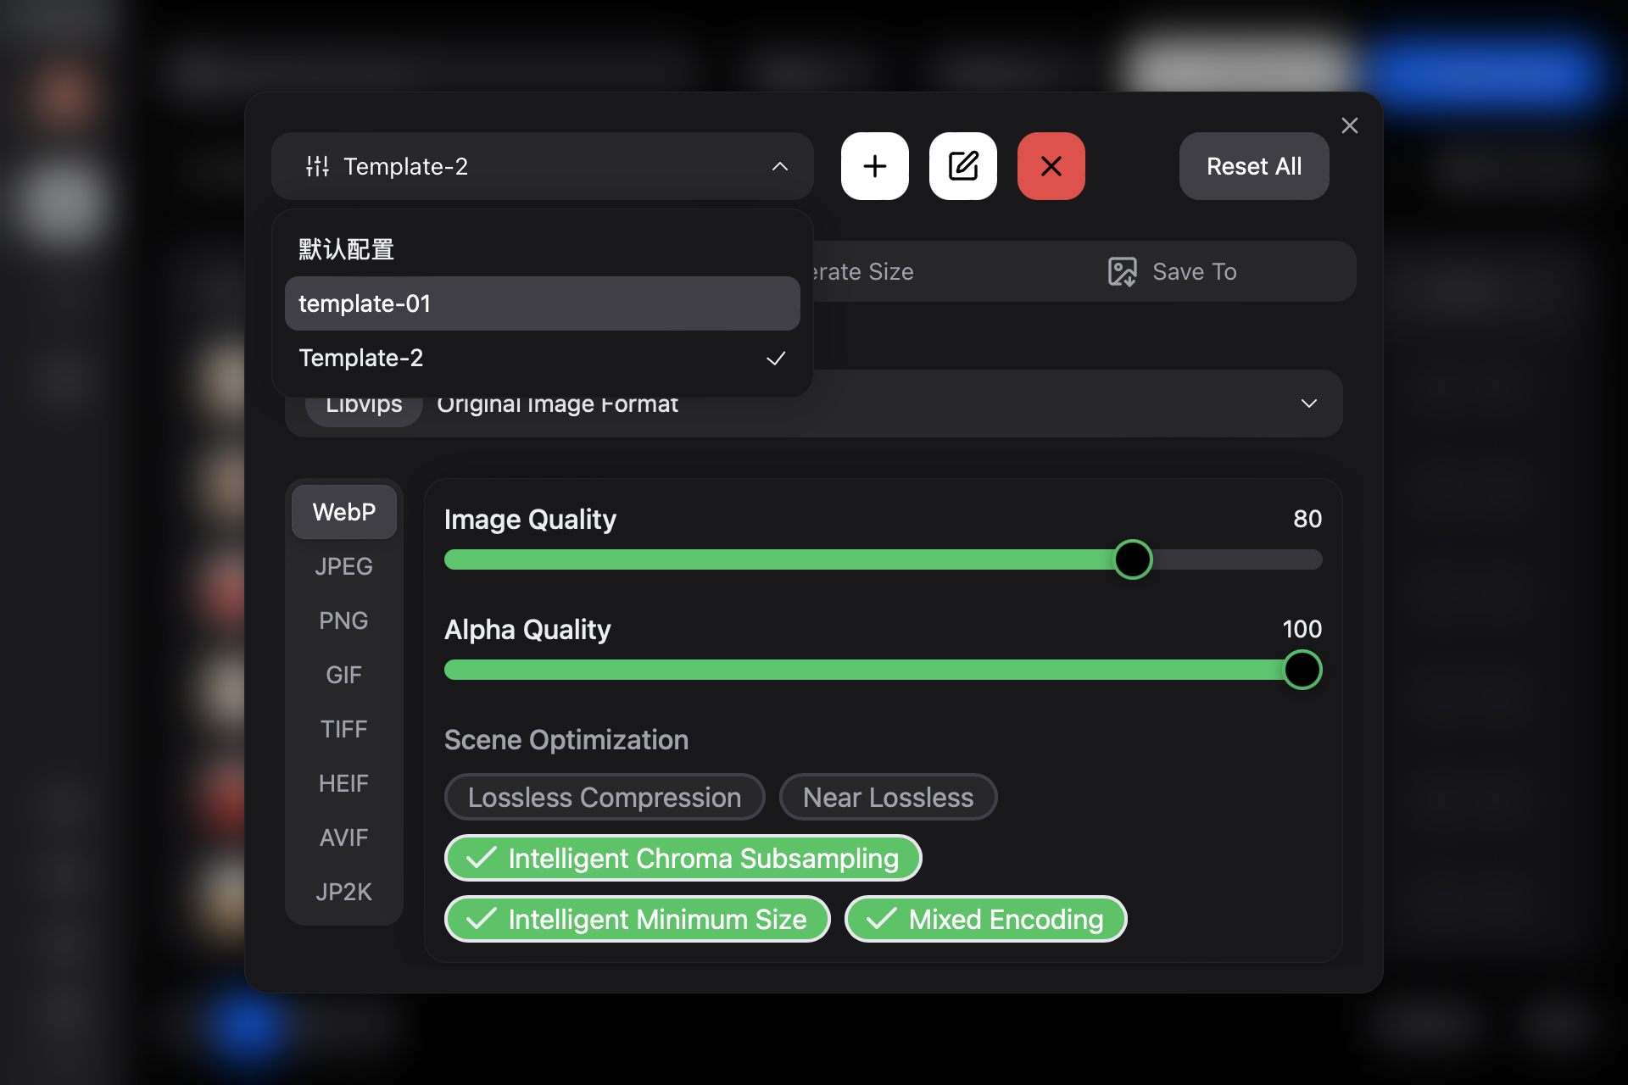Enable Lossless Compression option
This screenshot has width=1628, height=1085.
tap(604, 797)
